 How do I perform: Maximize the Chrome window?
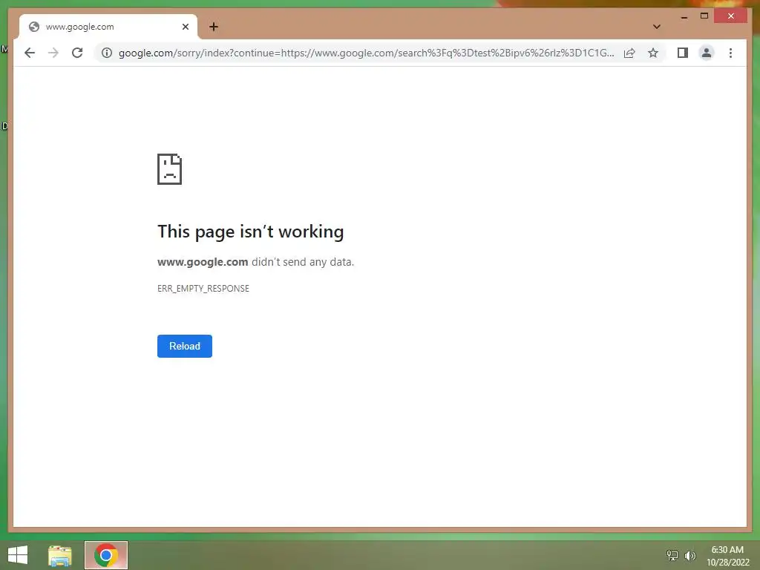[704, 16]
